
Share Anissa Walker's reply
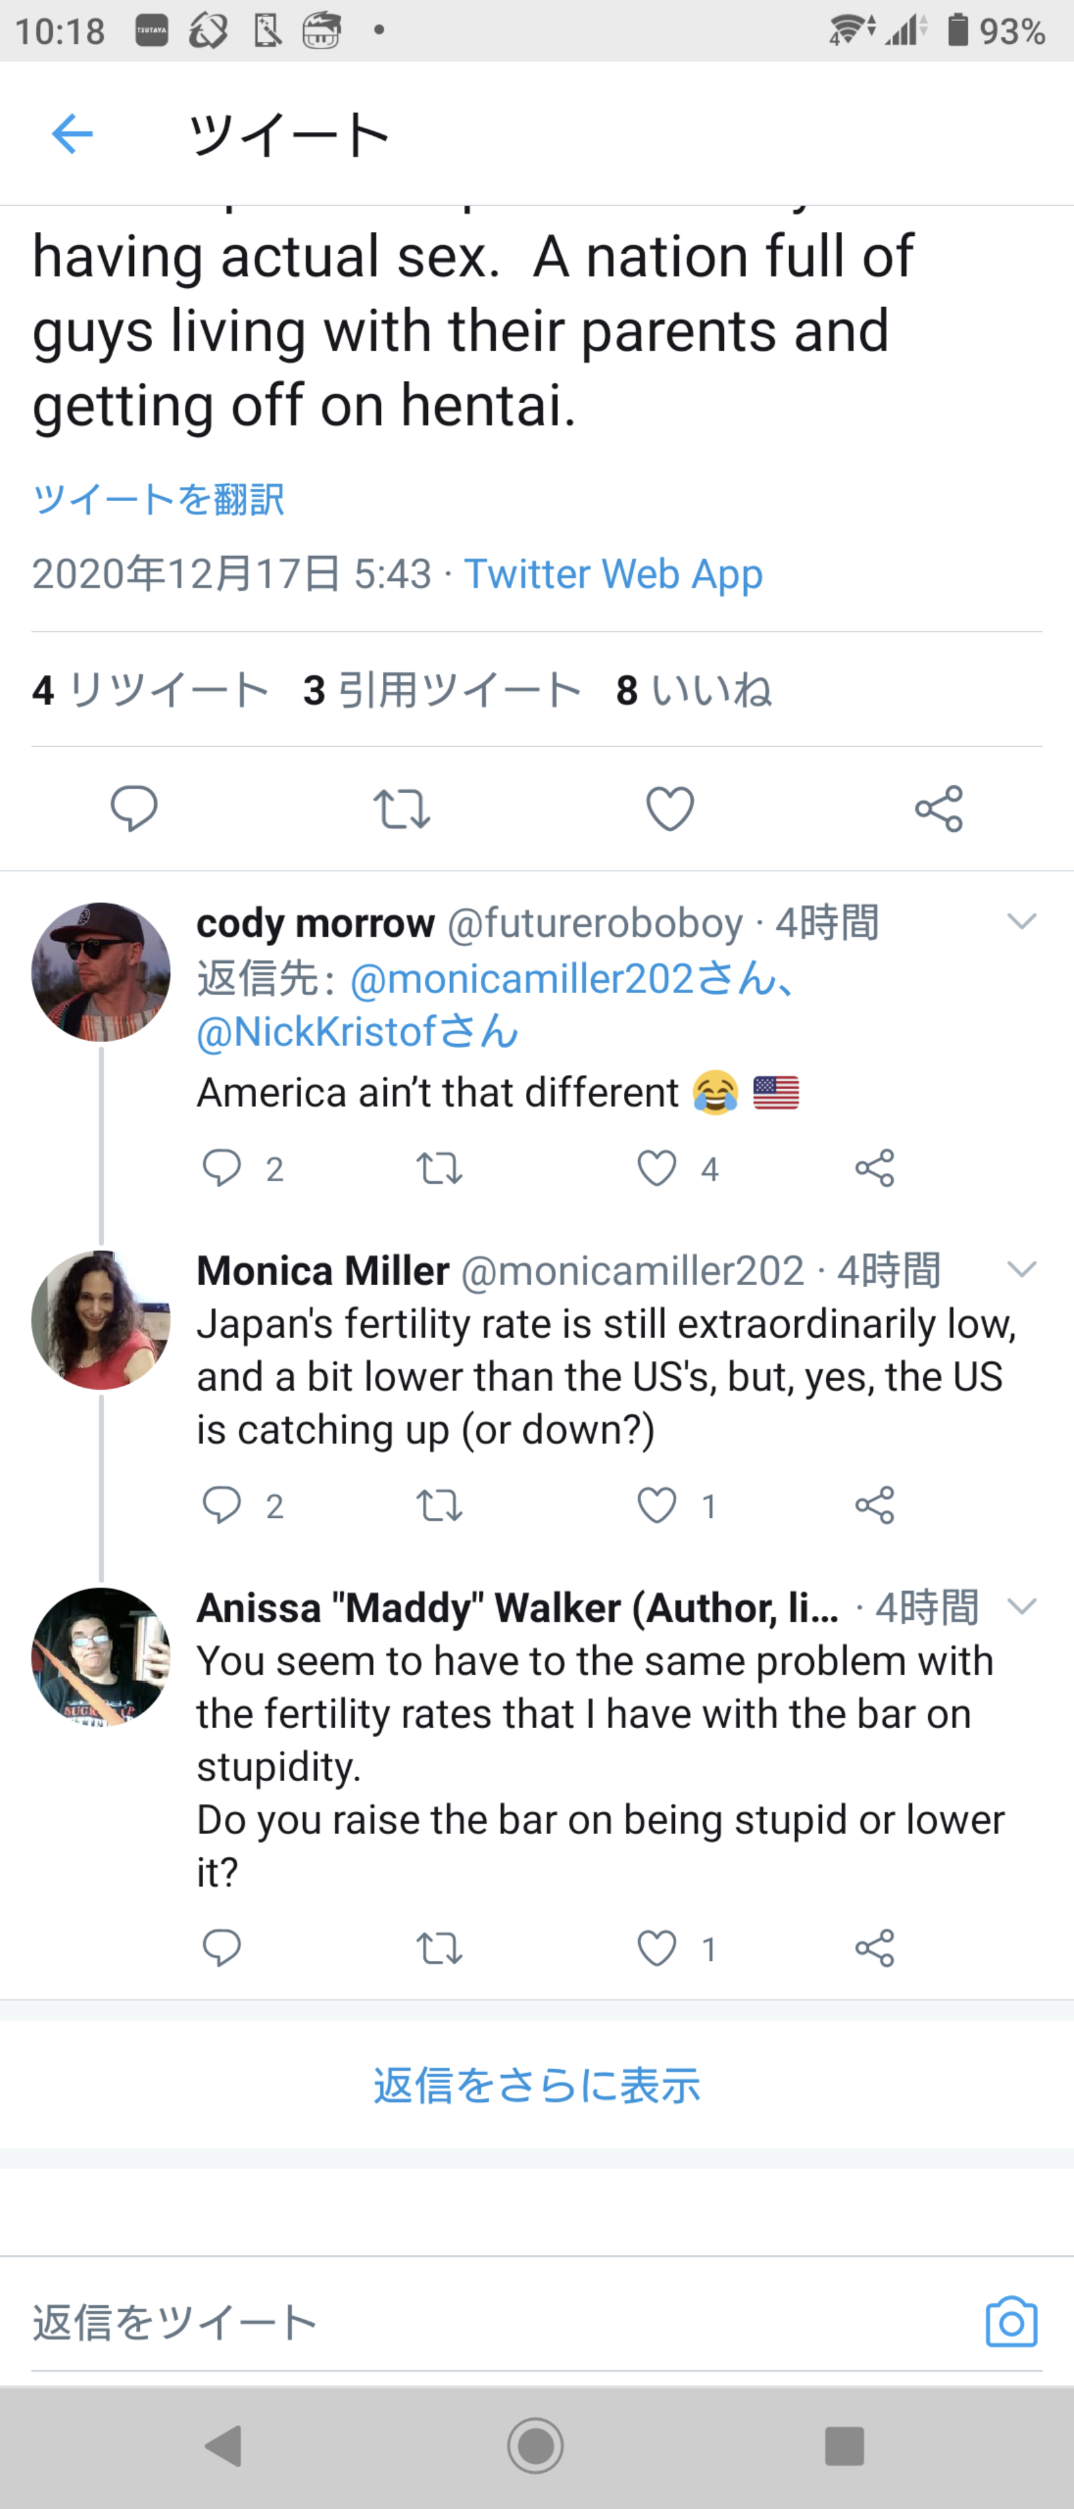(x=874, y=1948)
